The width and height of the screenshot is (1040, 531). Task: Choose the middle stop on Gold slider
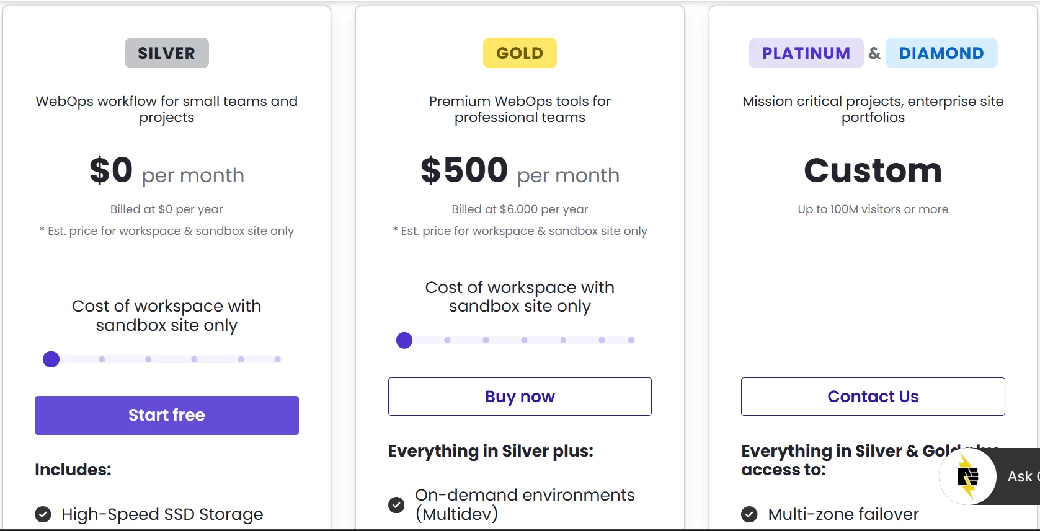tap(524, 340)
